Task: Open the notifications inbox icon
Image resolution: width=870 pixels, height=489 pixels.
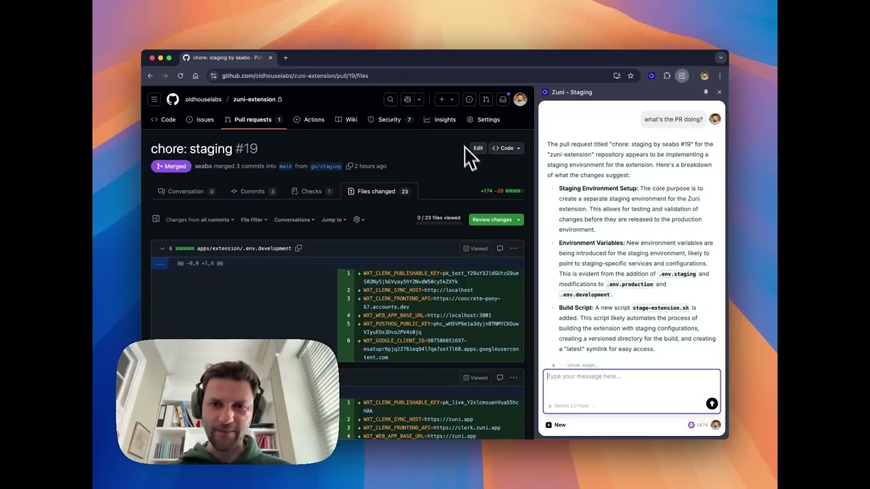Action: click(x=503, y=99)
